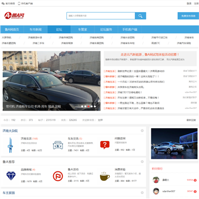The width and height of the screenshot is (199, 199).
Task: Open the post 开车注意！酒驾又出新标准
Action: coord(138,98)
